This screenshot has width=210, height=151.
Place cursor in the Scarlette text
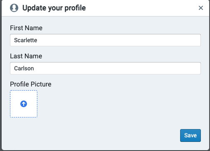(26, 40)
